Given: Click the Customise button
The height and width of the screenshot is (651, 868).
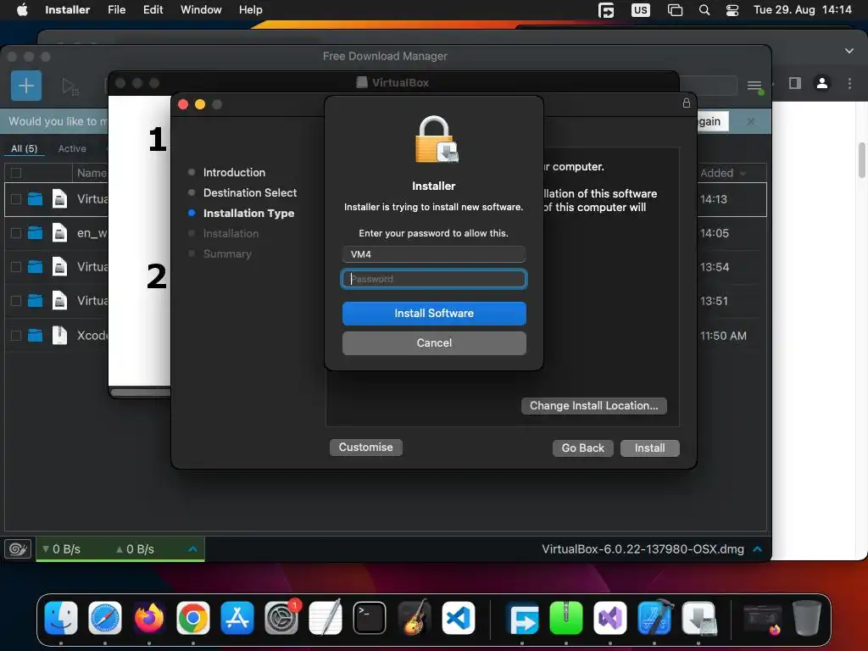Looking at the screenshot, I should [366, 448].
